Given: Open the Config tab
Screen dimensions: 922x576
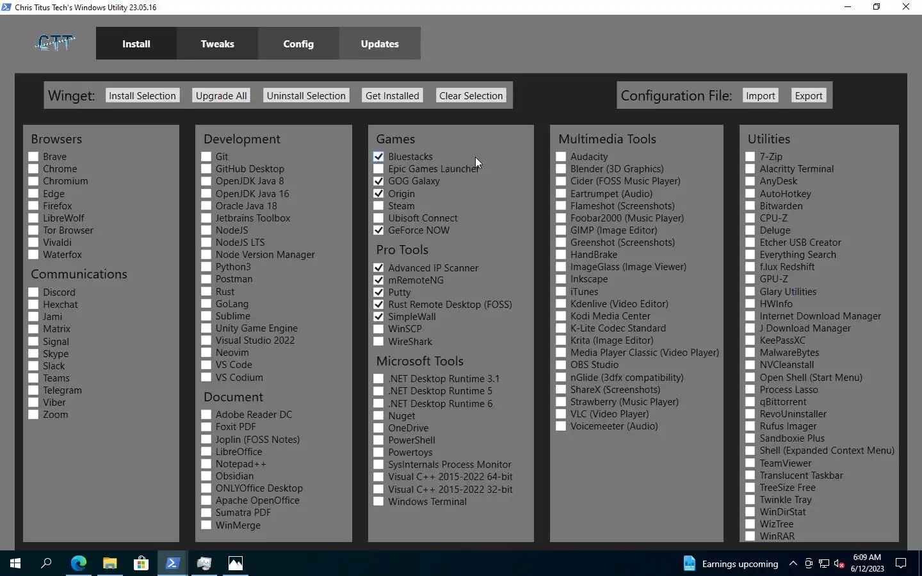Looking at the screenshot, I should tap(298, 44).
